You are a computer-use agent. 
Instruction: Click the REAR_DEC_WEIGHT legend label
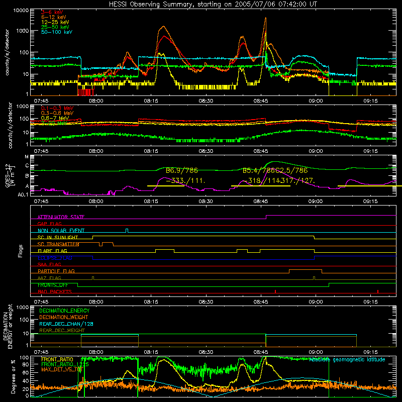point(62,331)
